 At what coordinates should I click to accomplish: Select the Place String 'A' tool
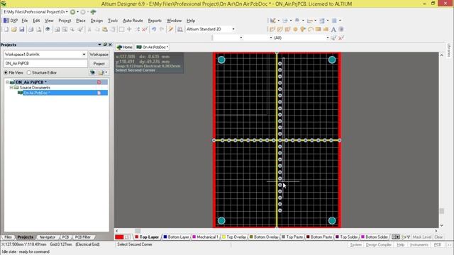pos(333,29)
